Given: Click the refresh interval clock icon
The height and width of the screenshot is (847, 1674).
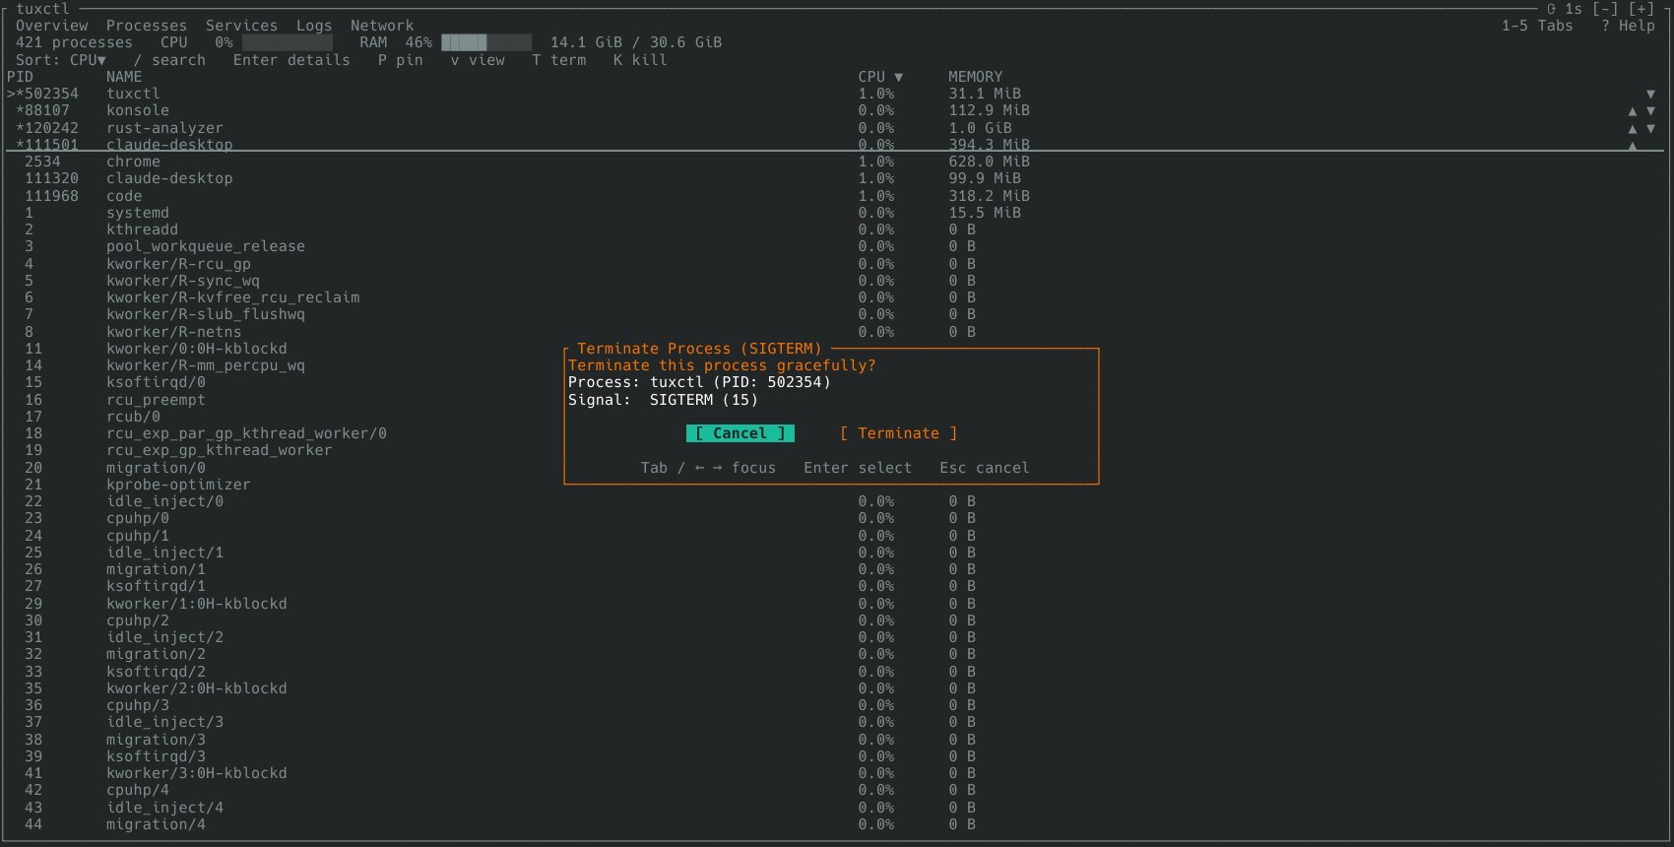Looking at the screenshot, I should point(1552,9).
